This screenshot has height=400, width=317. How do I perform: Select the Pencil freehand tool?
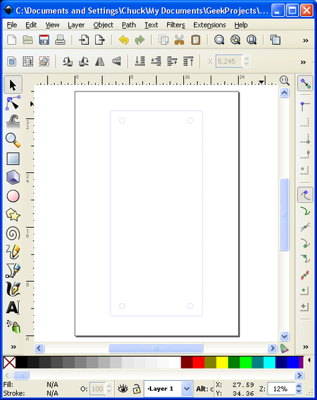[x=13, y=252]
